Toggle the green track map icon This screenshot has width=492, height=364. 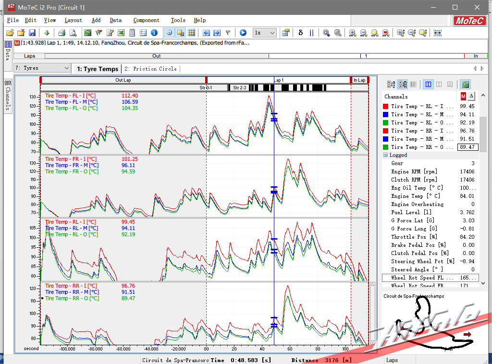tap(465, 84)
